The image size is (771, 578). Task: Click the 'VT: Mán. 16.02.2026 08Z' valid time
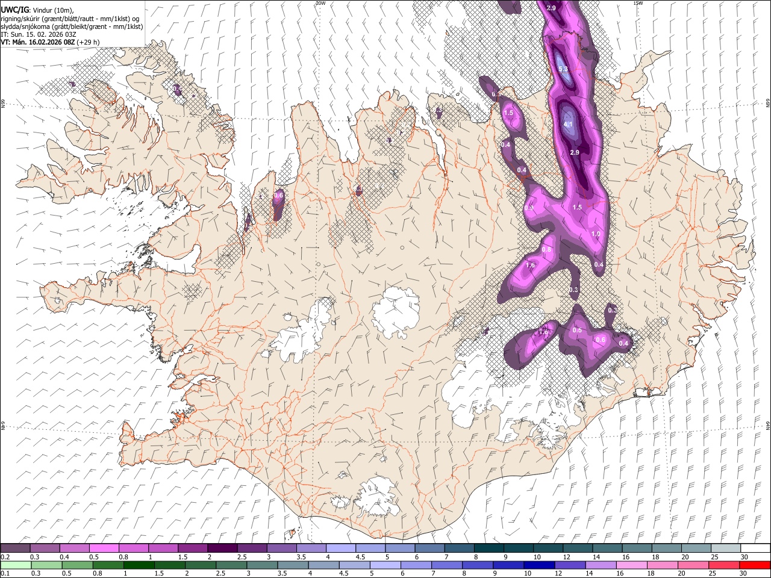tap(38, 42)
